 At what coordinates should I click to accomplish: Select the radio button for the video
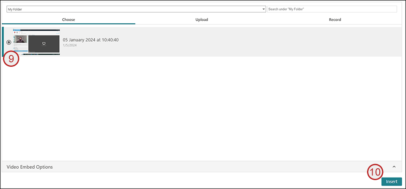pos(9,42)
